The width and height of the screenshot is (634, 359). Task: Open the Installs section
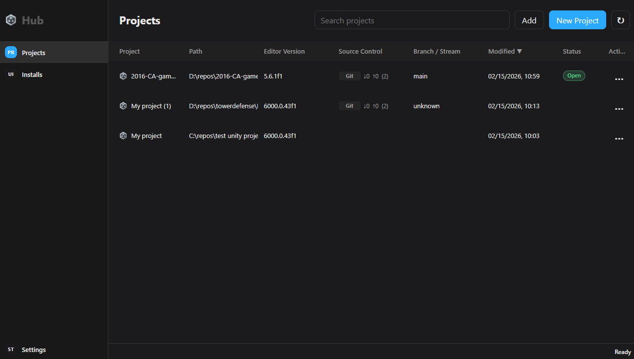coord(32,74)
